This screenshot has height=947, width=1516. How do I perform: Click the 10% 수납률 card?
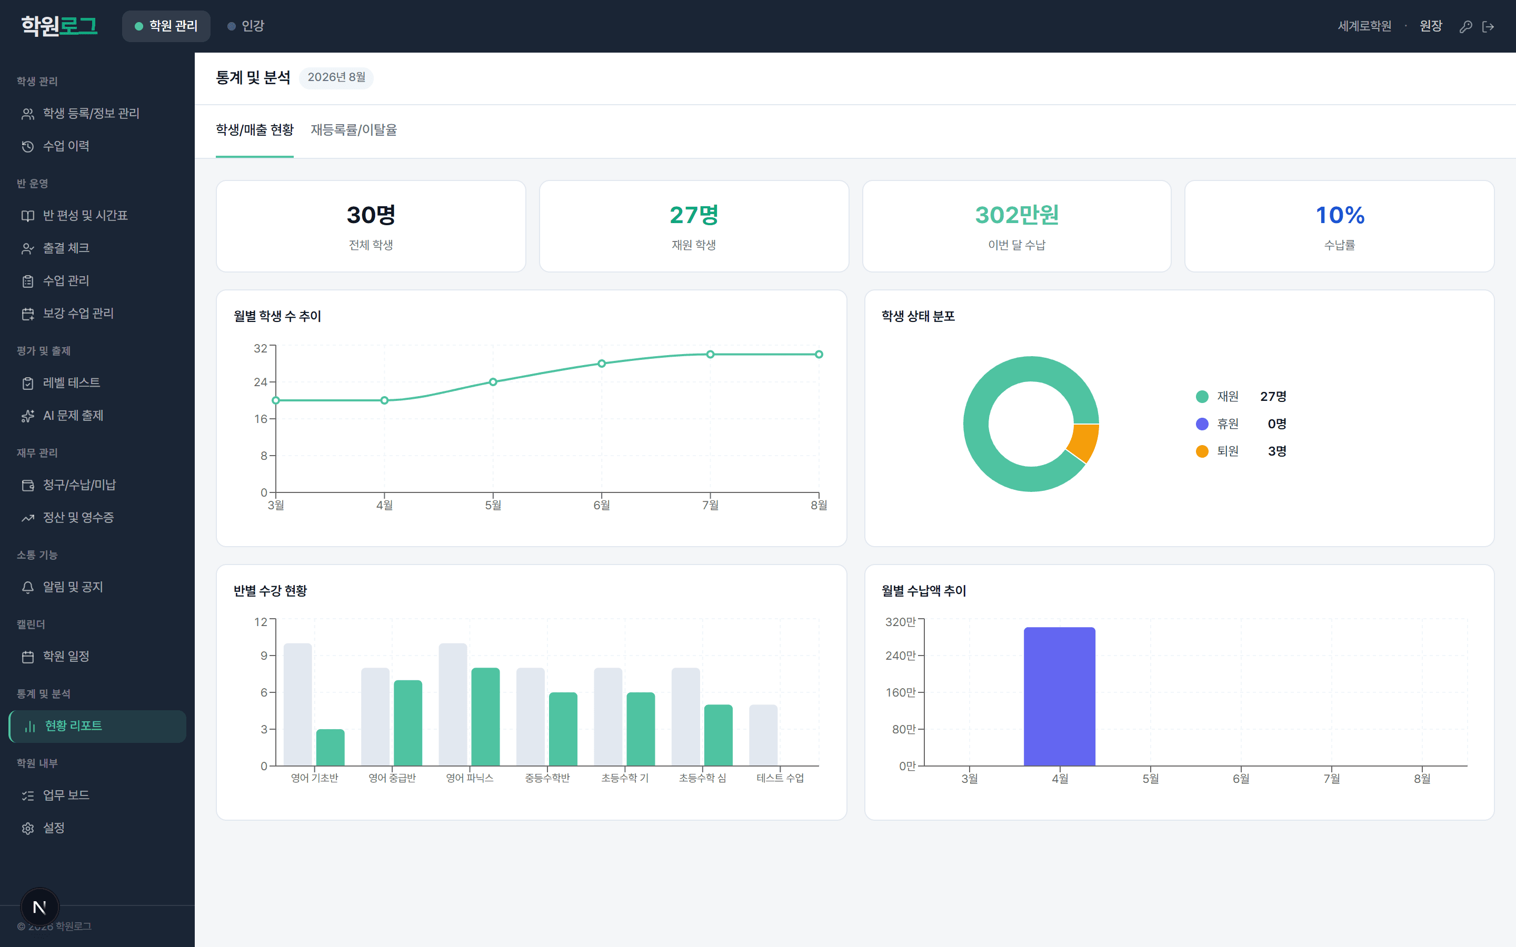pos(1339,226)
